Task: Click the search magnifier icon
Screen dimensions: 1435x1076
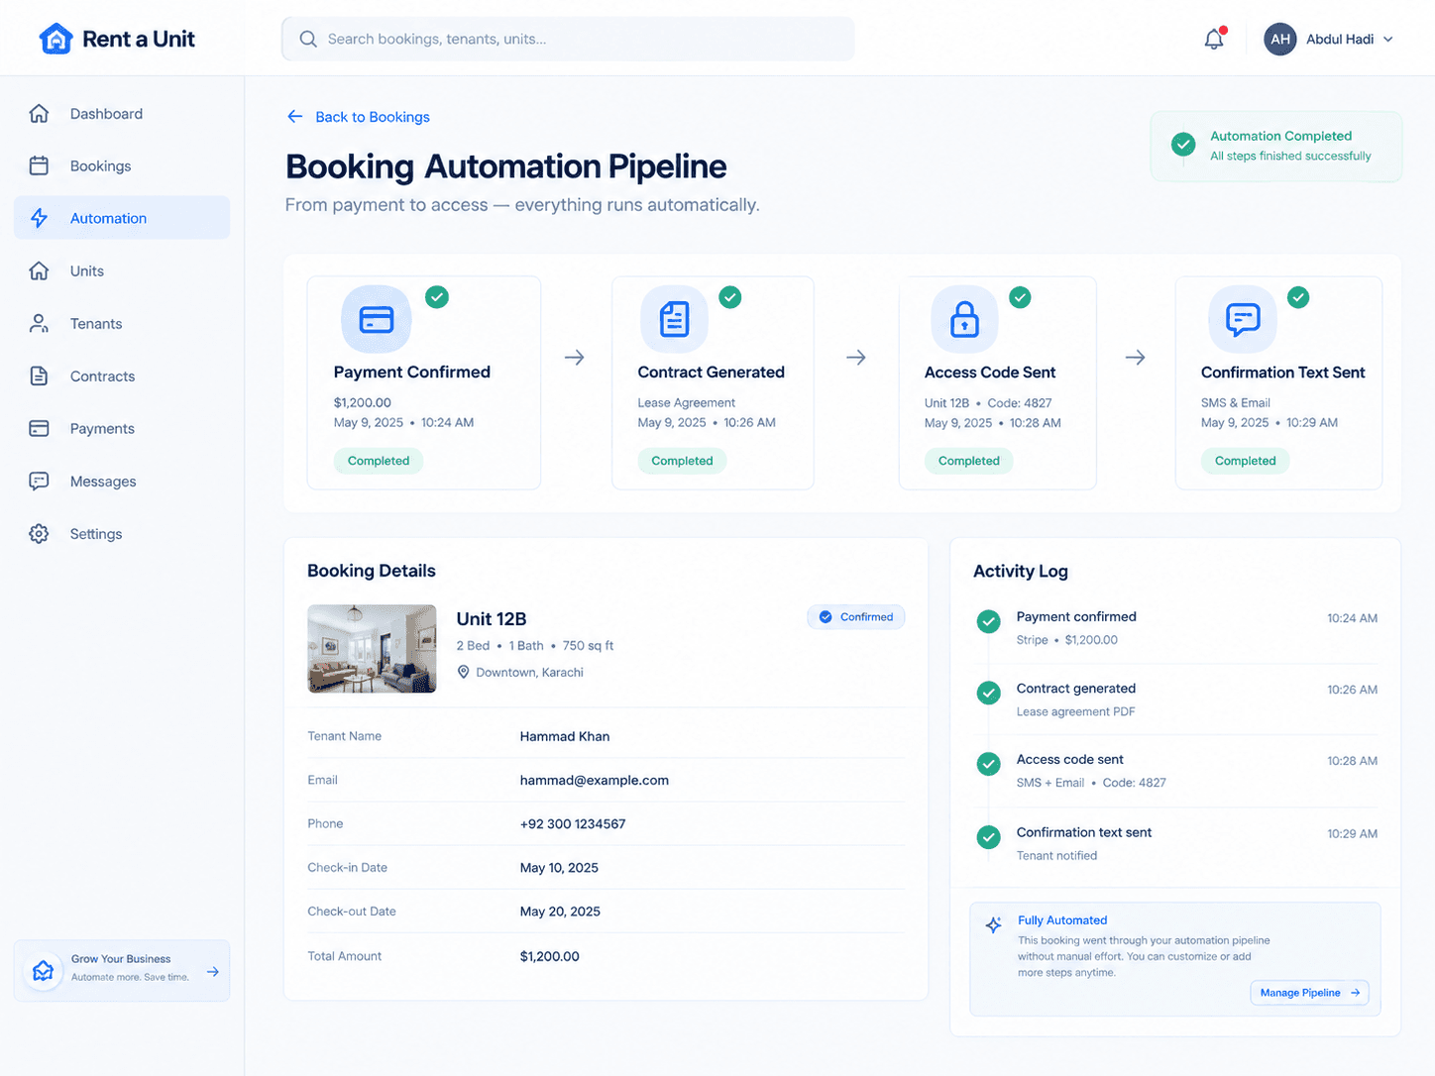Action: (x=308, y=39)
